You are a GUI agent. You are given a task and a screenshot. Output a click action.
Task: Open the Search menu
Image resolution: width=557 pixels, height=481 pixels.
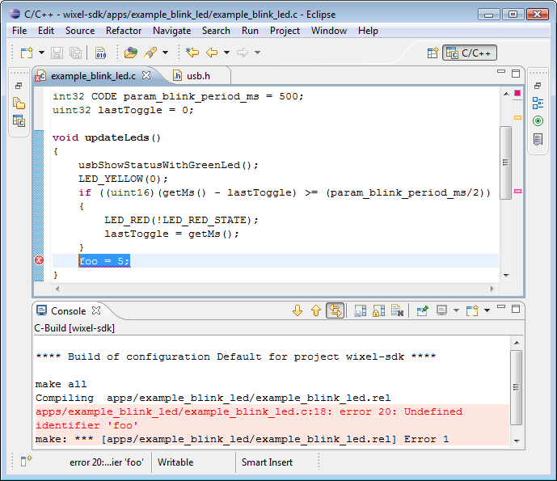click(x=216, y=31)
